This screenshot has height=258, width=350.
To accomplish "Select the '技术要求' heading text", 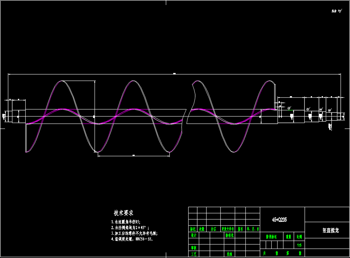I will click(123, 213).
